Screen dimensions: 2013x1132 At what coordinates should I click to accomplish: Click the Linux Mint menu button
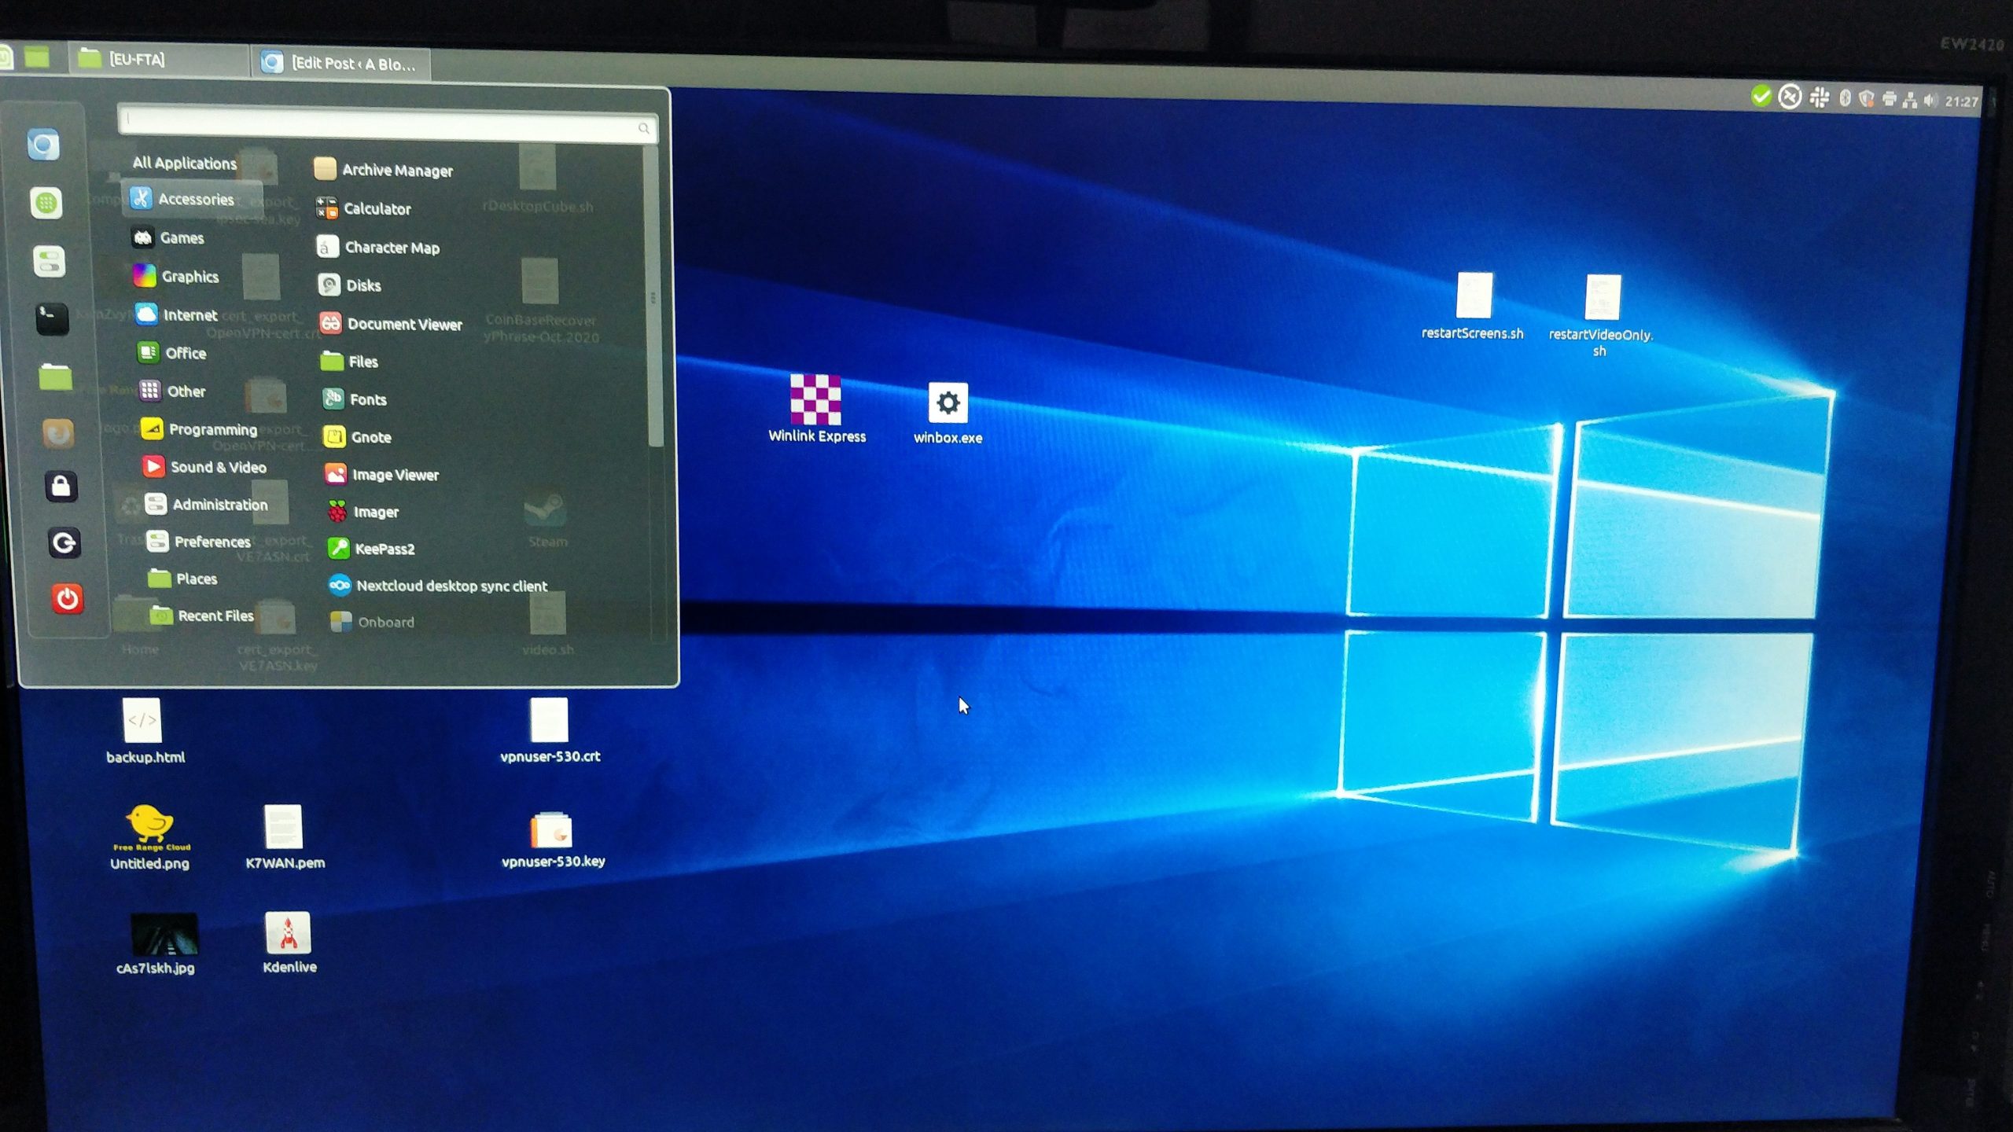coord(6,57)
